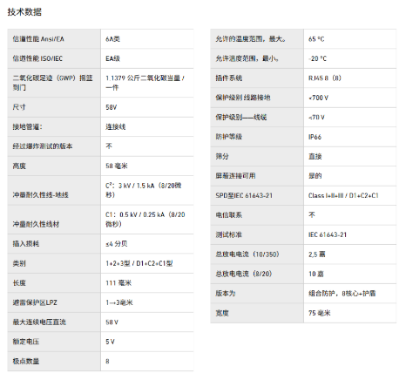Select the '-20 °C' value cell
Viewport: 406px width, 380px height.
(x=350, y=58)
